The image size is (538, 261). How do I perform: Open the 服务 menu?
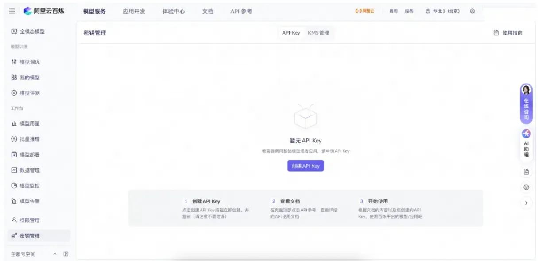[x=409, y=12]
